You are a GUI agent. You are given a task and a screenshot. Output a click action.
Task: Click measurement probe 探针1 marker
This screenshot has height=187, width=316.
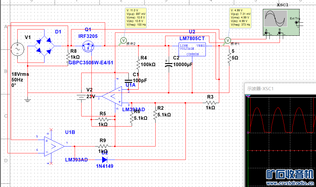click(x=228, y=40)
